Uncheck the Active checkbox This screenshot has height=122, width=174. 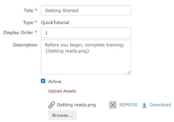(43, 81)
